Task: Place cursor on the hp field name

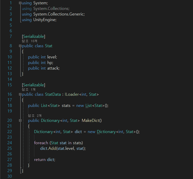Action: pyautogui.click(x=50, y=62)
